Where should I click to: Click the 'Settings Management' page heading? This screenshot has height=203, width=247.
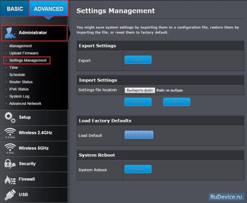116,11
